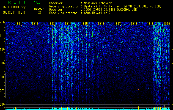Click the Receiving Location label
The height and width of the screenshot is (110, 173).
pyautogui.click(x=64, y=6)
